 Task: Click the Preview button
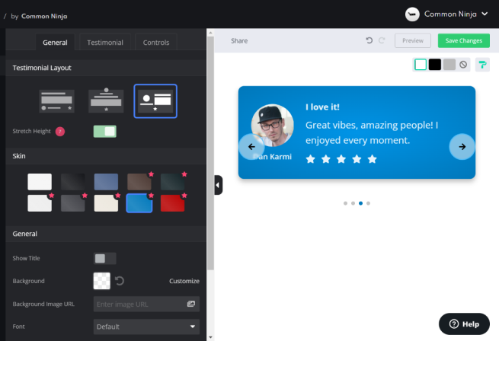pos(413,40)
